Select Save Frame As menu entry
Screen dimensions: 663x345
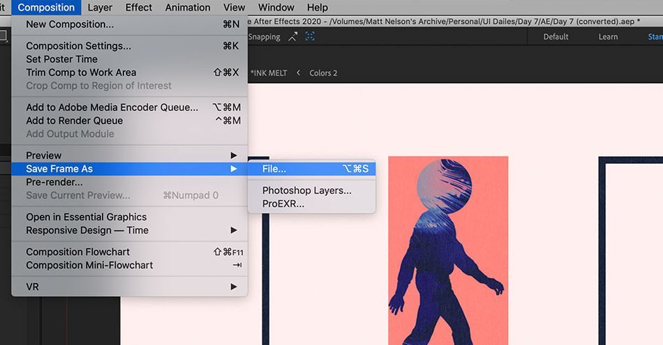[x=129, y=169]
